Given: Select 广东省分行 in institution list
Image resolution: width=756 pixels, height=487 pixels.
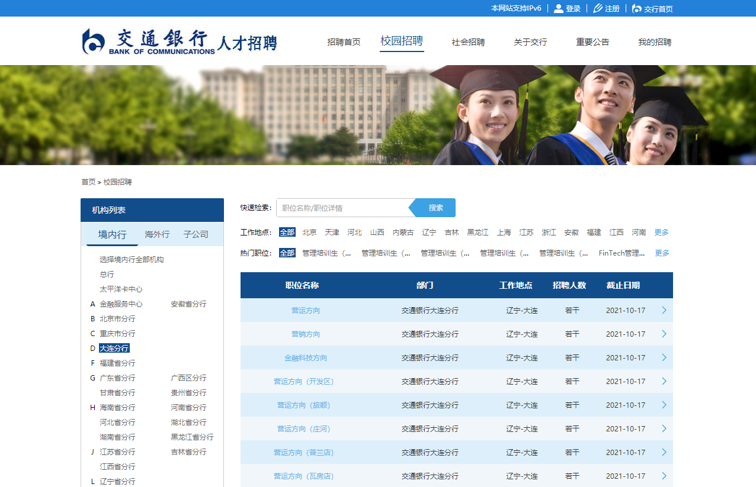Looking at the screenshot, I should point(117,378).
